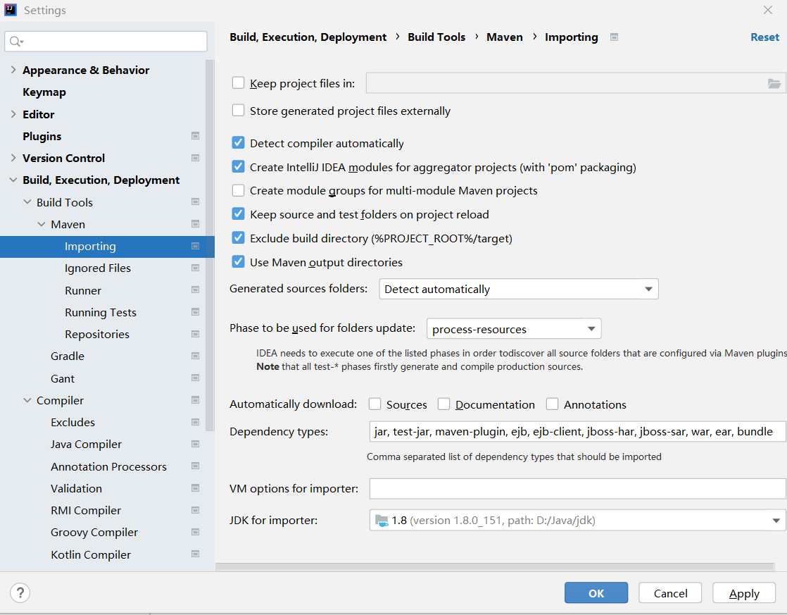Collapse the Build Tools node arrow
Screen dimensions: 787x615
(27, 202)
